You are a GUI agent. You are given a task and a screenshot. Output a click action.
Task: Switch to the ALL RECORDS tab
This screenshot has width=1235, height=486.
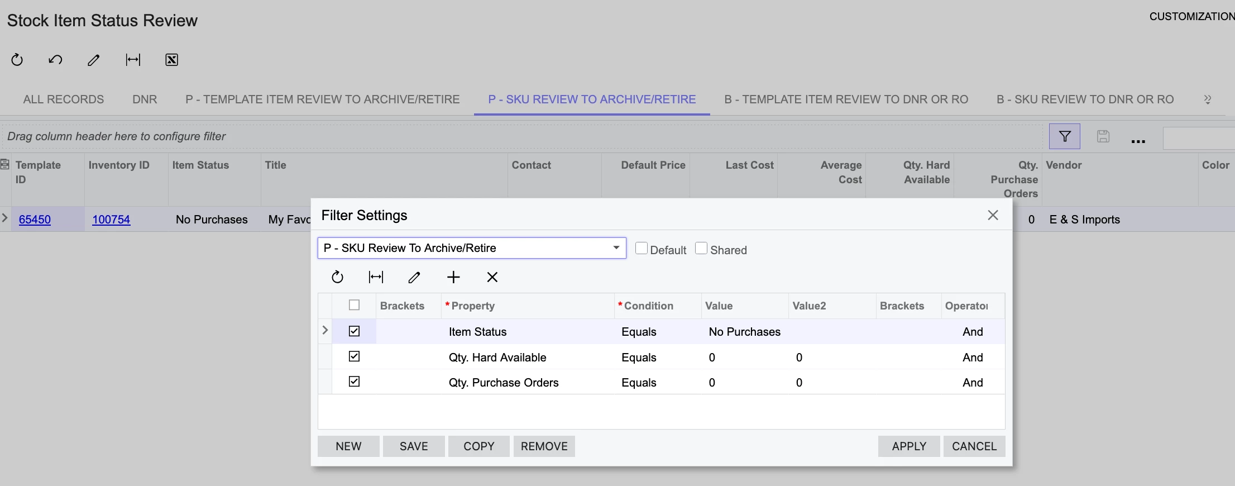coord(64,99)
